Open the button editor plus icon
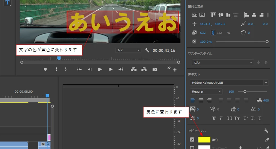The image size is (276, 149). (175, 70)
